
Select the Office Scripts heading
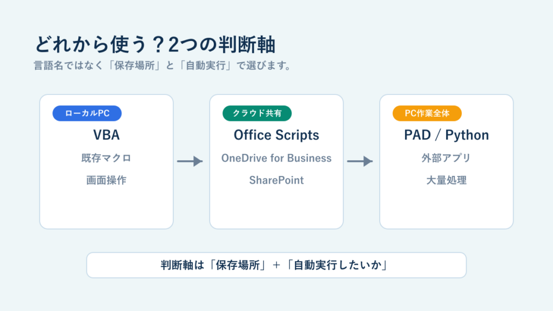(276, 135)
